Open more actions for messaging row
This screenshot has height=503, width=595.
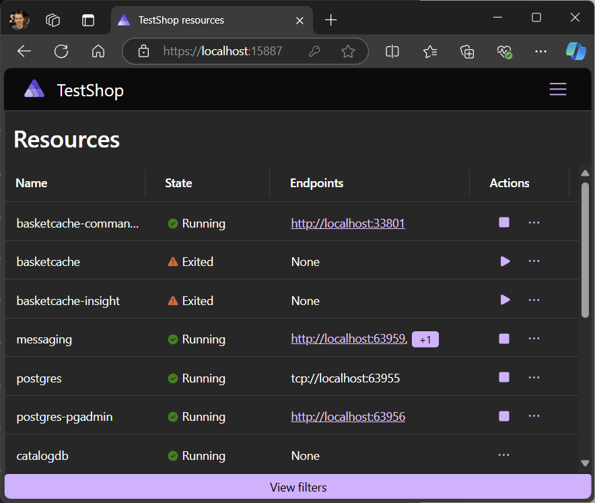(534, 339)
